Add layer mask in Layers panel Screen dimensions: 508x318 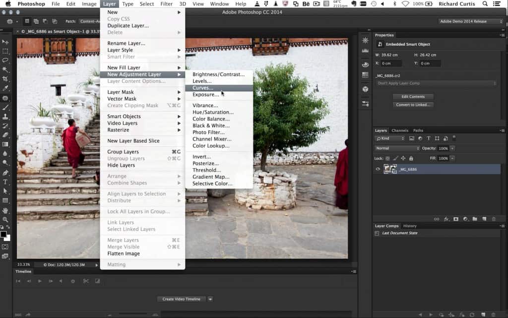click(x=456, y=219)
